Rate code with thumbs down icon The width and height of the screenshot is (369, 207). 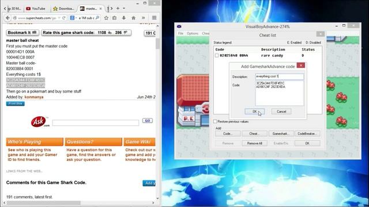(126, 33)
